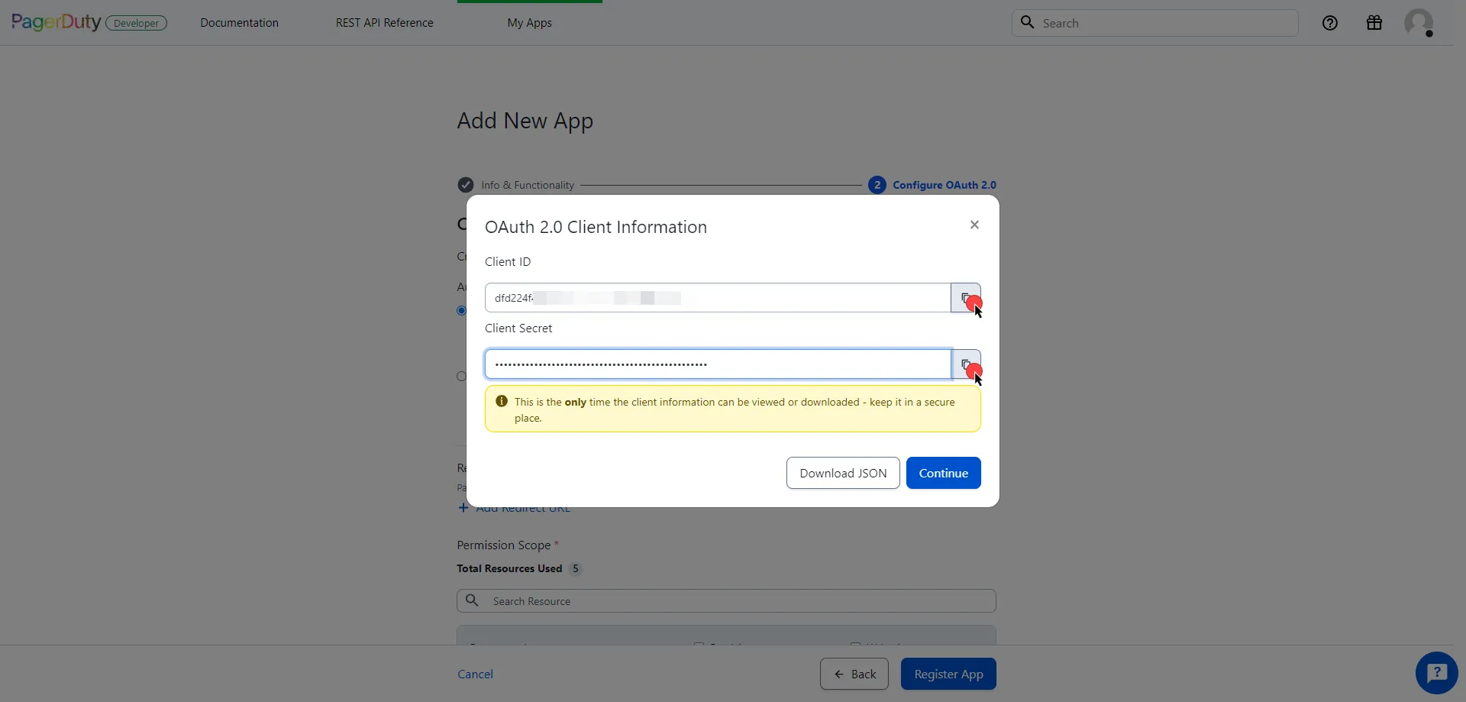Screen dimensions: 1466x702
Task: Select the lower unselected radio option
Action: click(x=461, y=376)
